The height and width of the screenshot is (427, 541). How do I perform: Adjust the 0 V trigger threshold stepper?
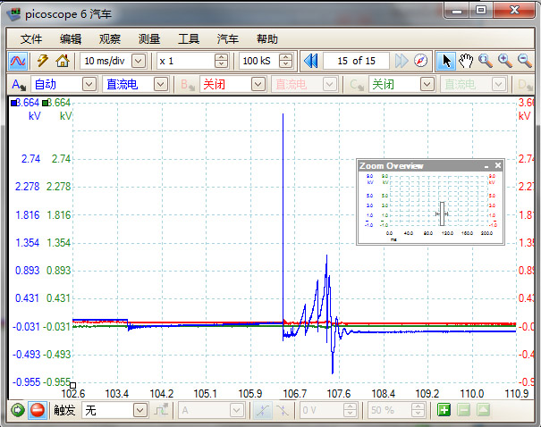coord(350,410)
